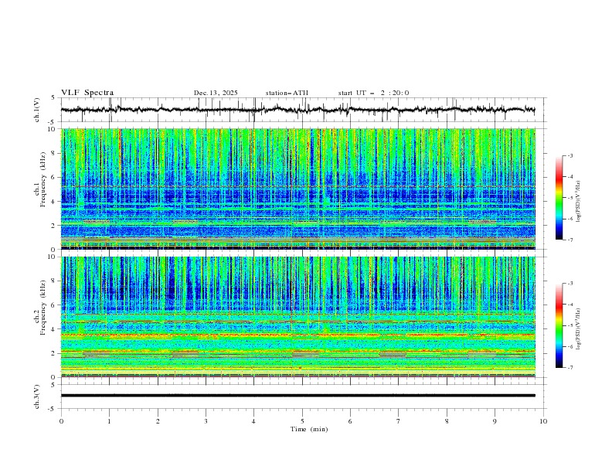Click the upper PSD color scale bar
612x473 pixels.
pos(559,198)
